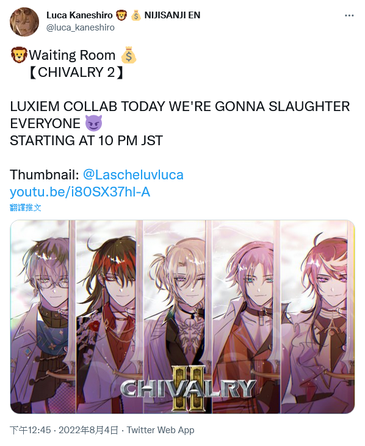Click the CHIVALRY II logo in thumbnail

[187, 388]
